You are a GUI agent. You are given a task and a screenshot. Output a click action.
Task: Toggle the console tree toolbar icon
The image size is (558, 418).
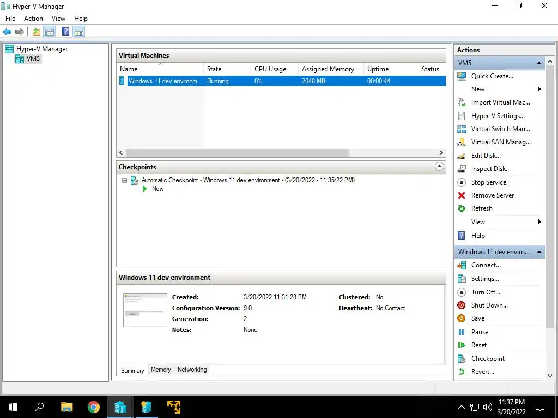click(50, 32)
